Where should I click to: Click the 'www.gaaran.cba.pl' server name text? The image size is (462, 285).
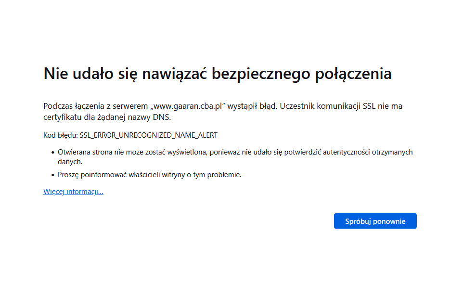pos(188,106)
